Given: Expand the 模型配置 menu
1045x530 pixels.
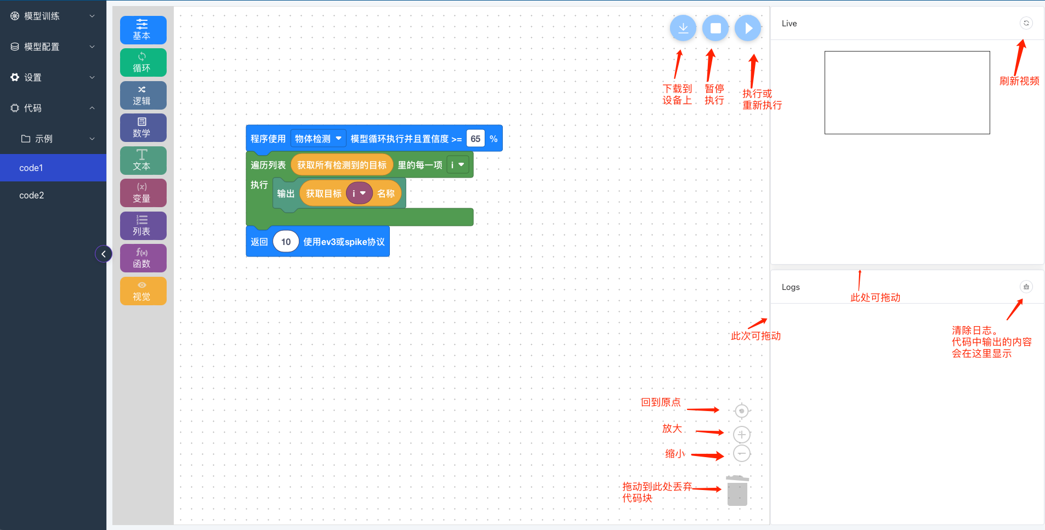Looking at the screenshot, I should point(53,47).
